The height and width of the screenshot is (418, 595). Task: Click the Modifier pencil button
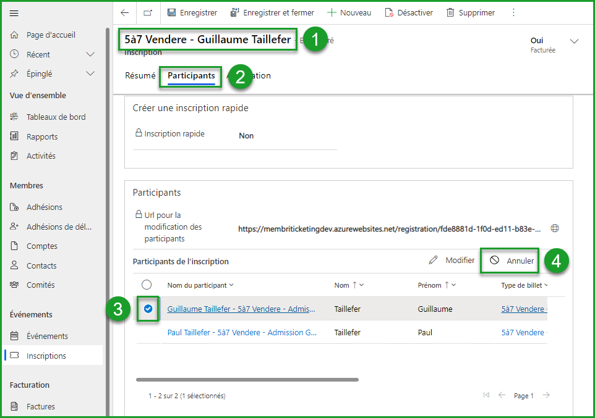452,261
